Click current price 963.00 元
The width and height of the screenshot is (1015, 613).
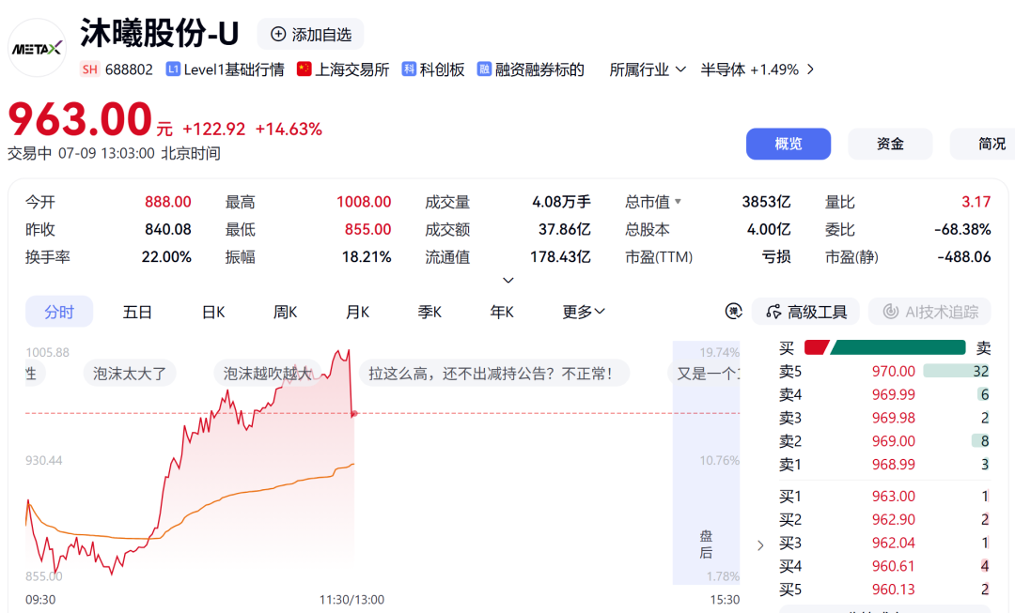coord(90,119)
